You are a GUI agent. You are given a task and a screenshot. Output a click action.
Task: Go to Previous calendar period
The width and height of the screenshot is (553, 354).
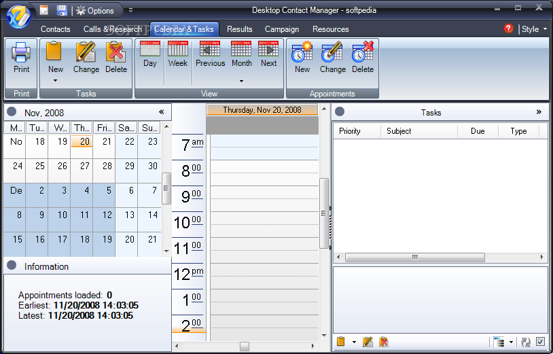210,49
